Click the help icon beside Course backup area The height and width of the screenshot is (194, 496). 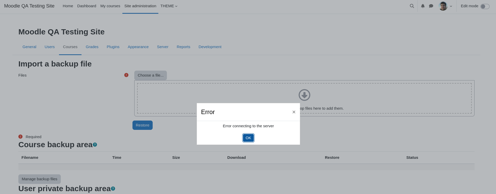pyautogui.click(x=95, y=145)
